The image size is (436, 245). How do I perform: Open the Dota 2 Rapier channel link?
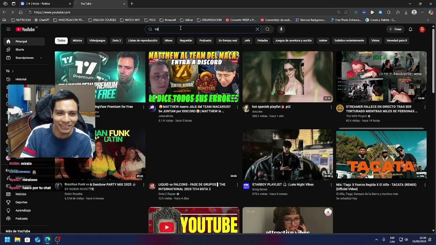pyautogui.click(x=167, y=194)
